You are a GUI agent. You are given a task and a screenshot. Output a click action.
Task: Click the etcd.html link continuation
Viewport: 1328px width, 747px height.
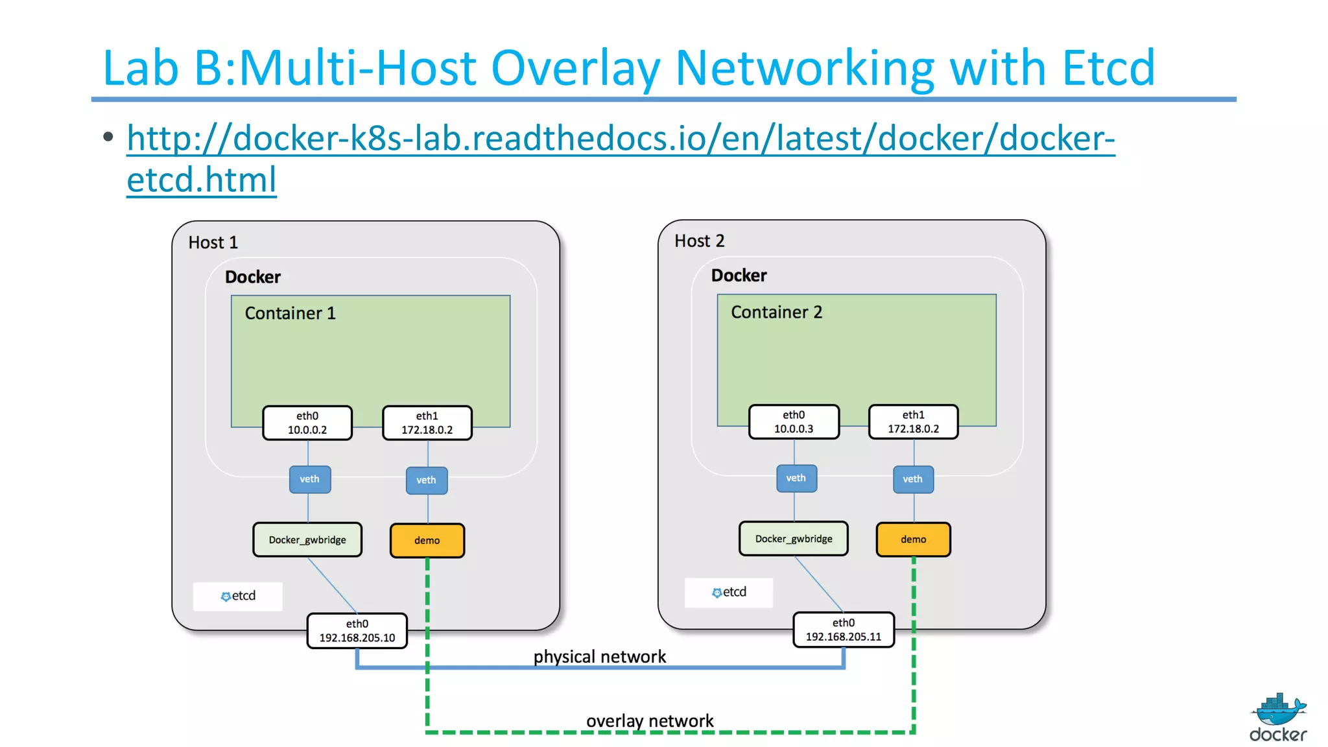coord(202,180)
